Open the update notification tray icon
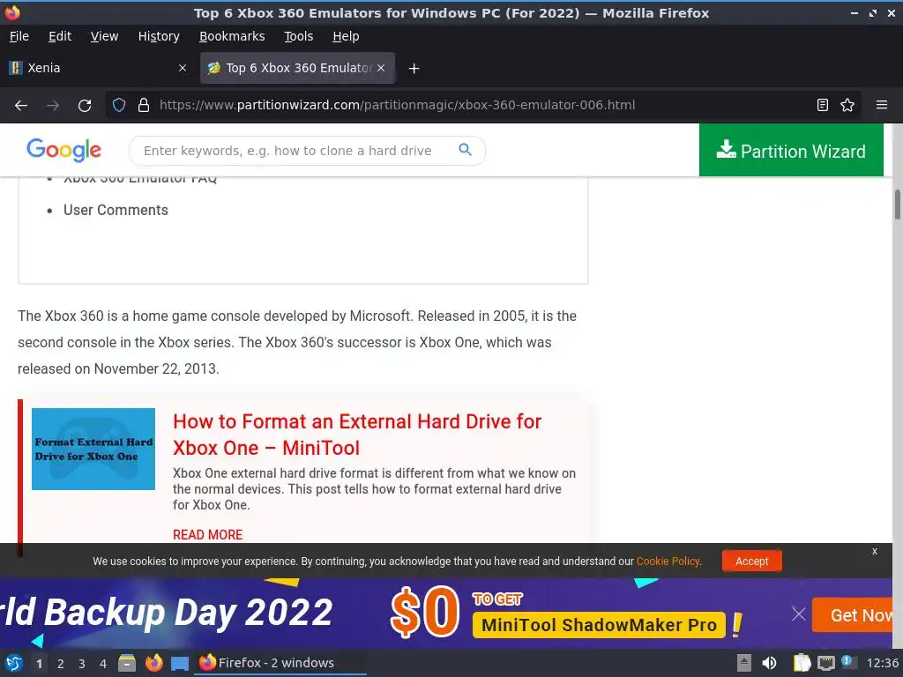The image size is (903, 677). pos(848,662)
